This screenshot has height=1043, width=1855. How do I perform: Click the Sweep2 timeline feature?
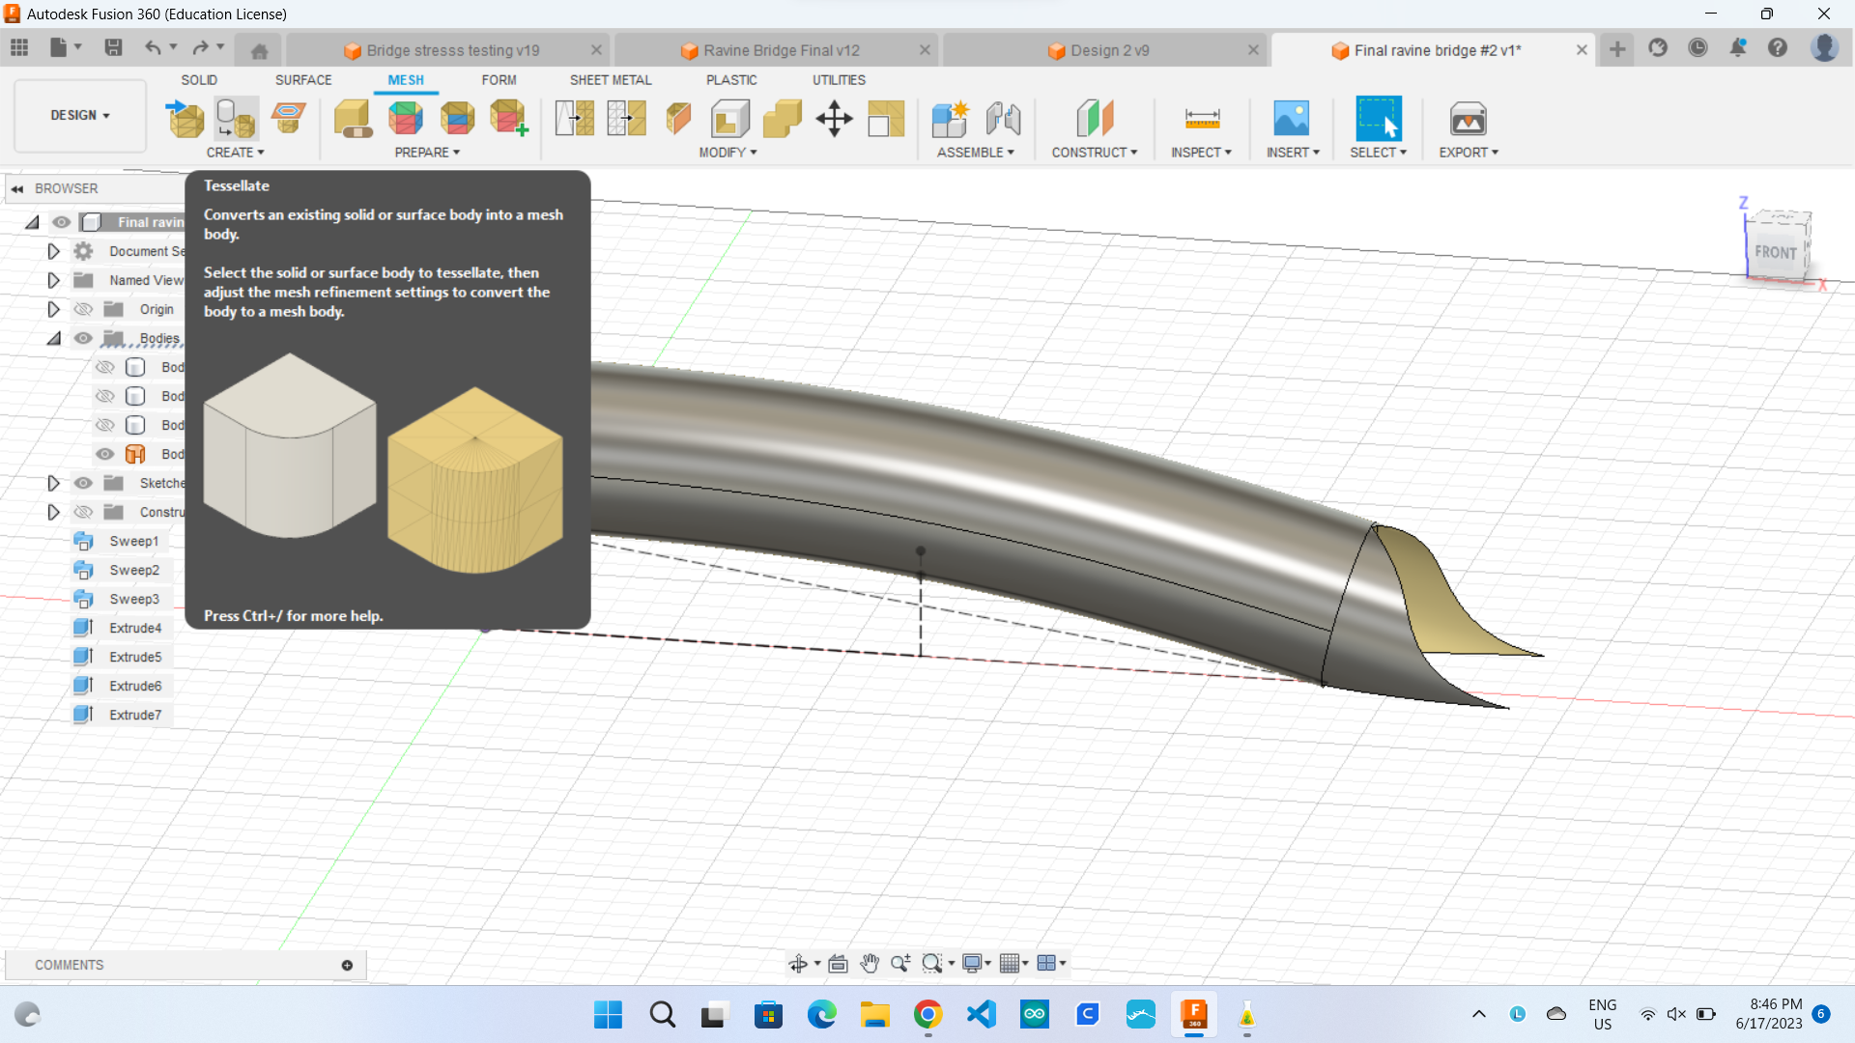tap(133, 570)
